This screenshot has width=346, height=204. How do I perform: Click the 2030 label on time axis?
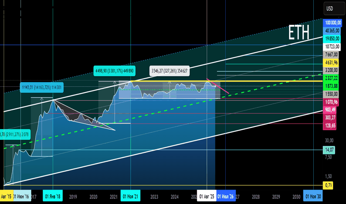(x=296, y=197)
